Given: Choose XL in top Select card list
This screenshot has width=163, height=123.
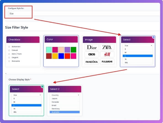Looking at the screenshot, I should click(138, 59).
